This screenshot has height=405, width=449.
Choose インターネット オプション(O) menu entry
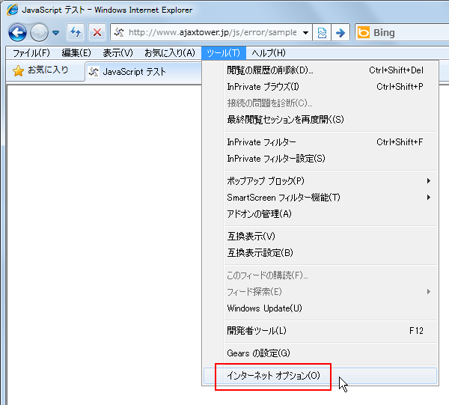pyautogui.click(x=320, y=376)
